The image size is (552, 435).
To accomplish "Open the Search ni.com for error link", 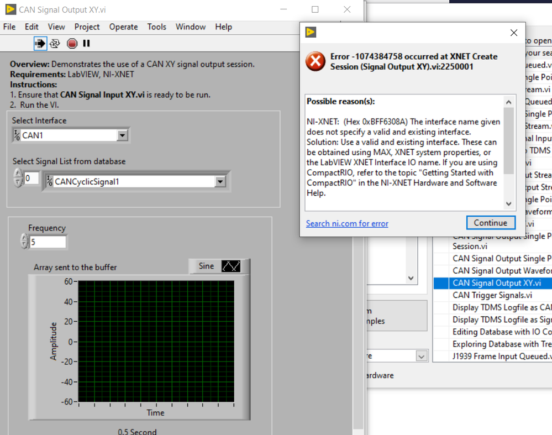I will pyautogui.click(x=347, y=223).
